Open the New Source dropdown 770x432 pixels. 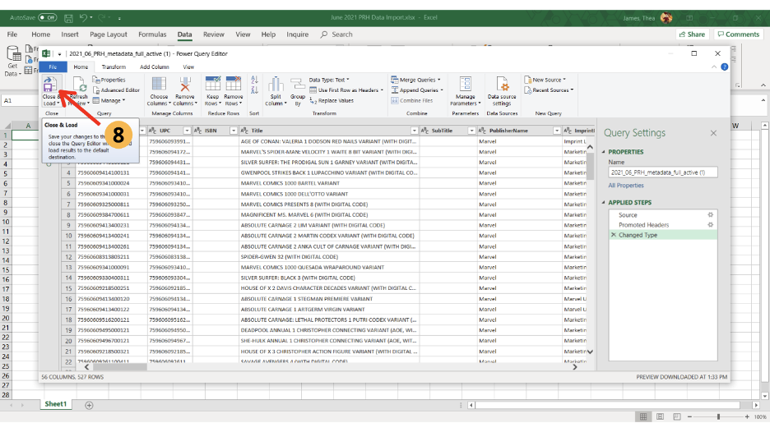click(x=545, y=80)
